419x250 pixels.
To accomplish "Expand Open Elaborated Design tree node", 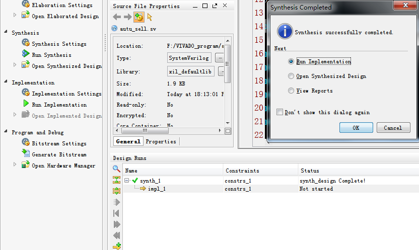I will pyautogui.click(x=15, y=15).
